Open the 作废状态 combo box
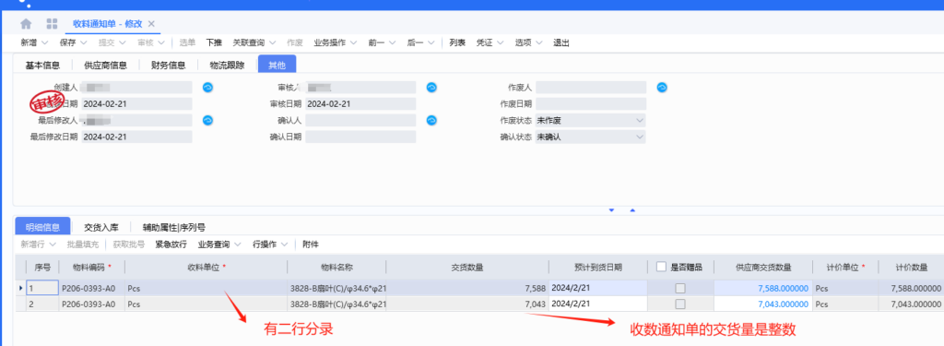Screen dimensions: 944x346 (x=591, y=120)
